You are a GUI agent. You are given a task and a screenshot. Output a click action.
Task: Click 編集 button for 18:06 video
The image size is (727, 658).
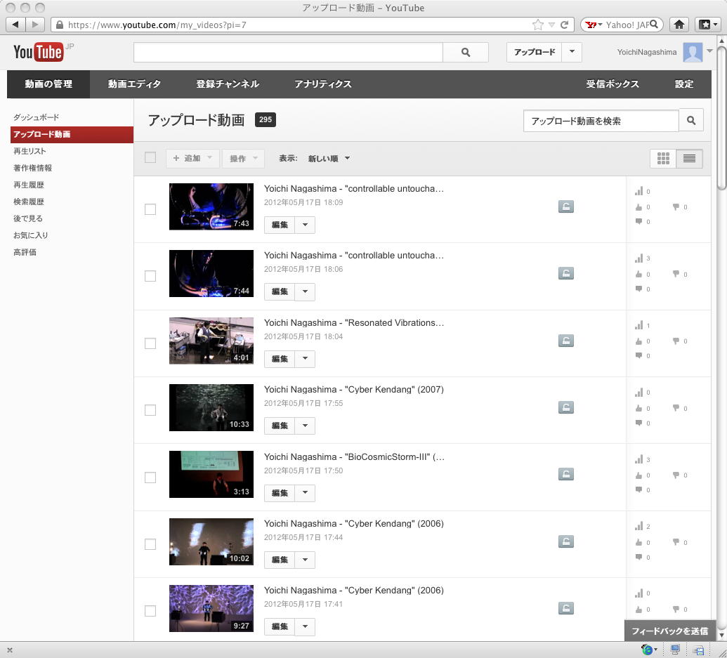[x=280, y=291]
